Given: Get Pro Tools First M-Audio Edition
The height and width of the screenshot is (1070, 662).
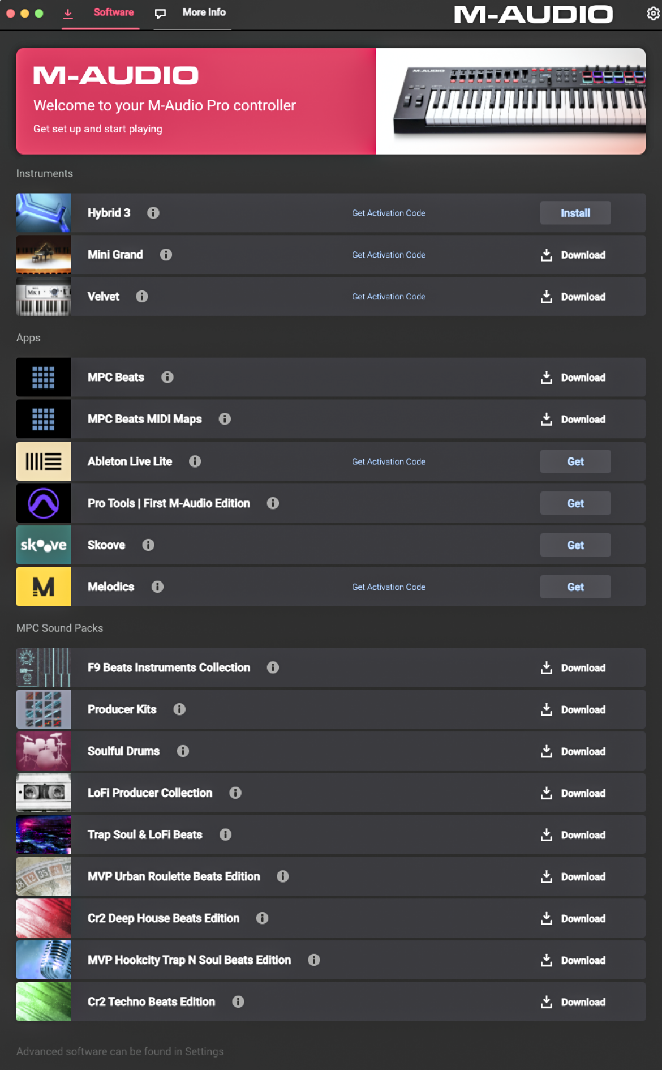Looking at the screenshot, I should coord(575,503).
